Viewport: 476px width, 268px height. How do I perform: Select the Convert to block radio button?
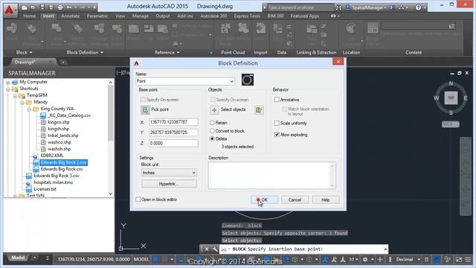212,131
